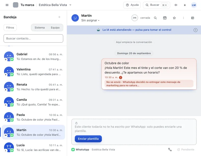Open the contact details panel icon
The width and height of the screenshot is (201, 156).
pos(192,18)
